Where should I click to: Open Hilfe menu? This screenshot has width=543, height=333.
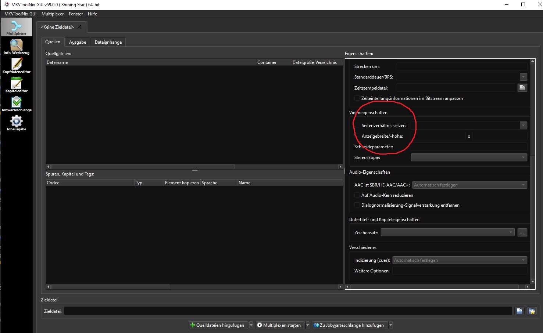(x=93, y=14)
